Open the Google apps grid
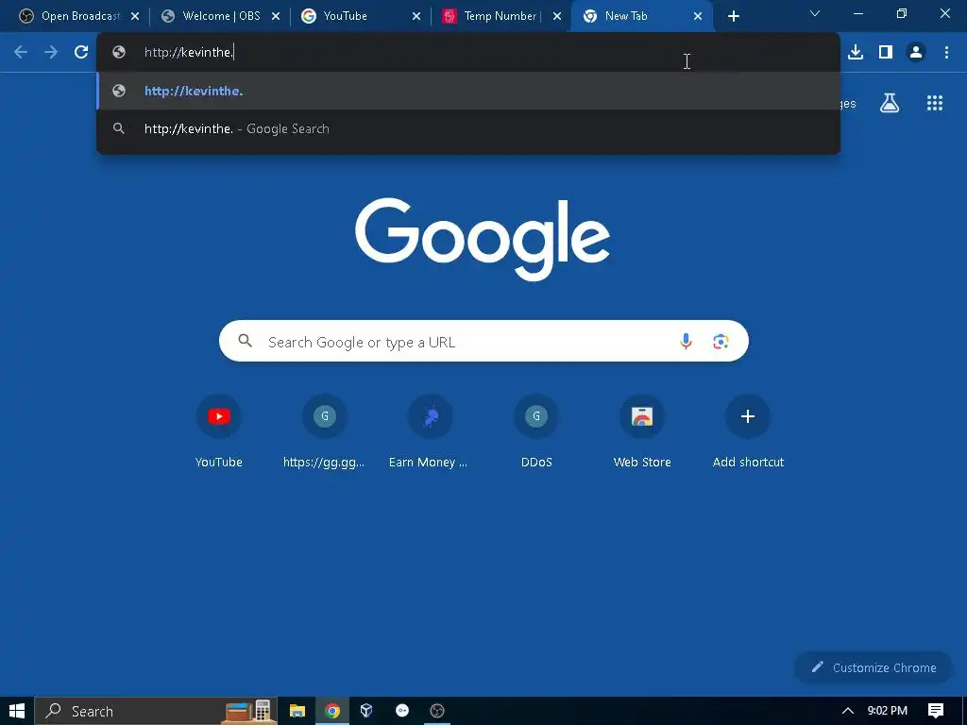Viewport: 967px width, 725px height. [935, 103]
